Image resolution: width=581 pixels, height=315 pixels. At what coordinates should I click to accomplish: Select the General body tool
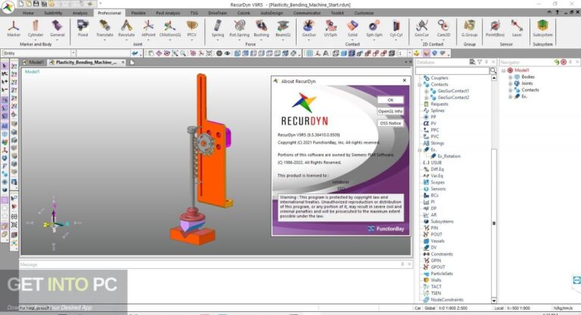pyautogui.click(x=57, y=29)
